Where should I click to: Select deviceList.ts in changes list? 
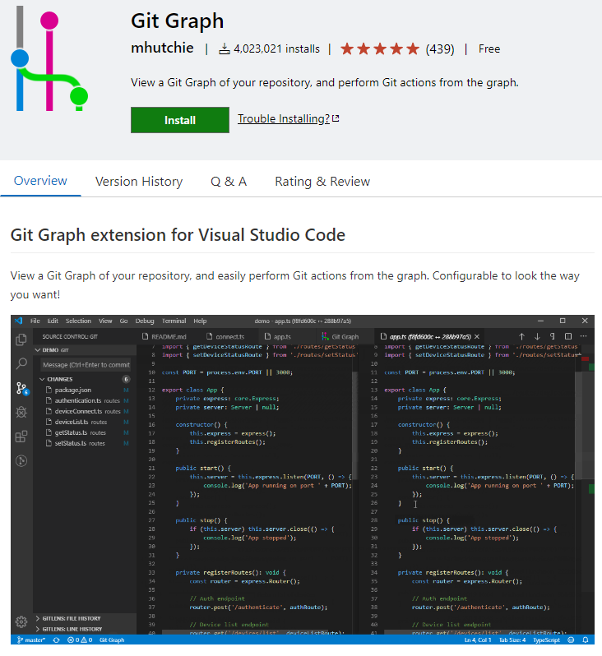[x=84, y=422]
